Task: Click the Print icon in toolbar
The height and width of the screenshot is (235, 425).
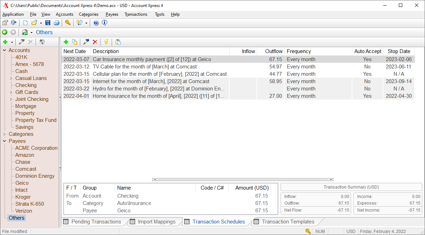Action: coord(56,23)
